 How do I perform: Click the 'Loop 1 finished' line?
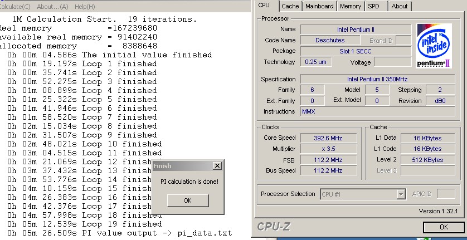tap(82, 63)
